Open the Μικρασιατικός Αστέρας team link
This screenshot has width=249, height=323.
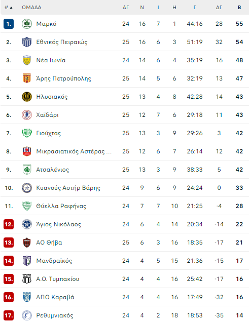[74, 151]
